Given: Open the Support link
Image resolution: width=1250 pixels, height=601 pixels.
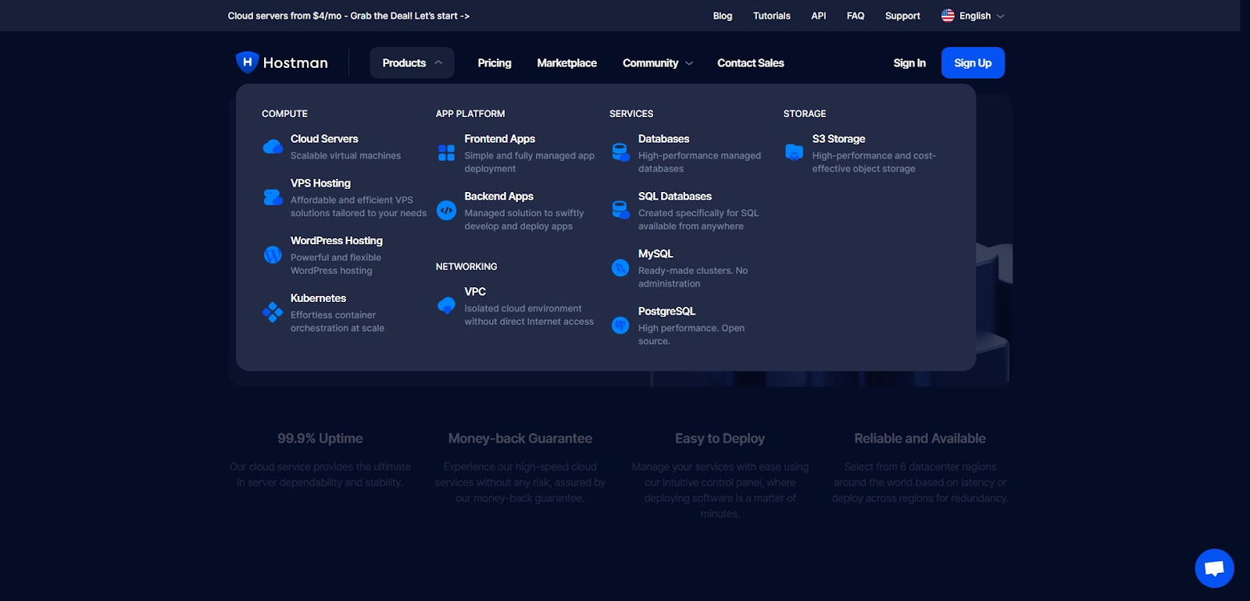Looking at the screenshot, I should [902, 16].
